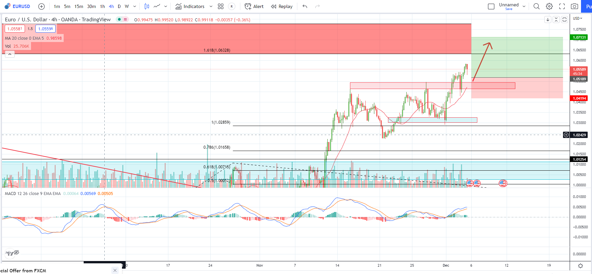Switch to 30m timeframe

(x=91, y=6)
